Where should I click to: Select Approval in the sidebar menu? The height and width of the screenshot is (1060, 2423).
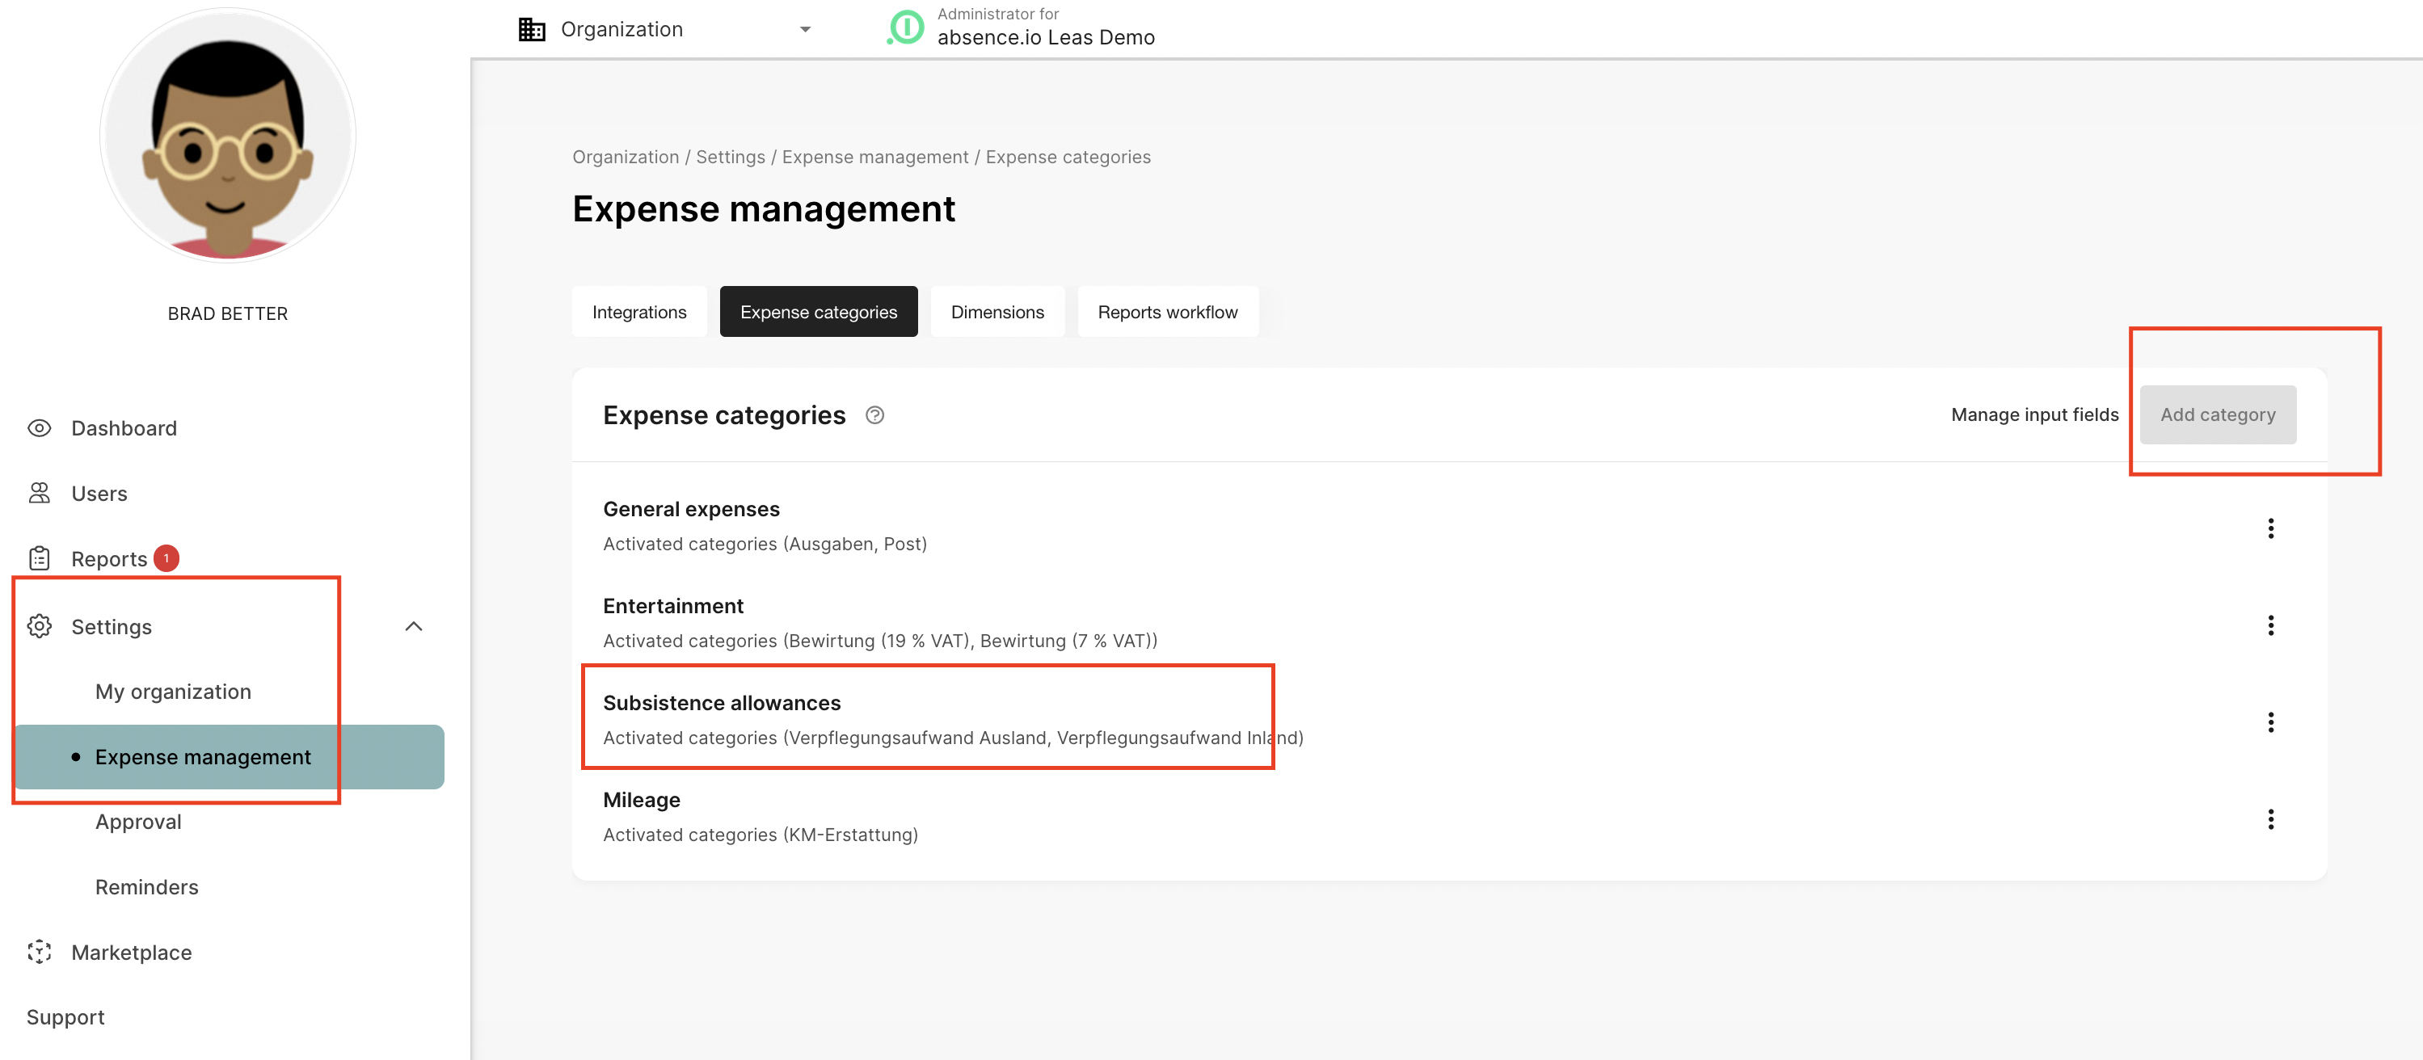tap(138, 821)
